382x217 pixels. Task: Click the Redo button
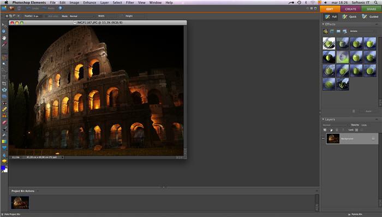point(48,8)
